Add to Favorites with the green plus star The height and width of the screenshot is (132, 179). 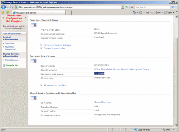(x=8, y=12)
